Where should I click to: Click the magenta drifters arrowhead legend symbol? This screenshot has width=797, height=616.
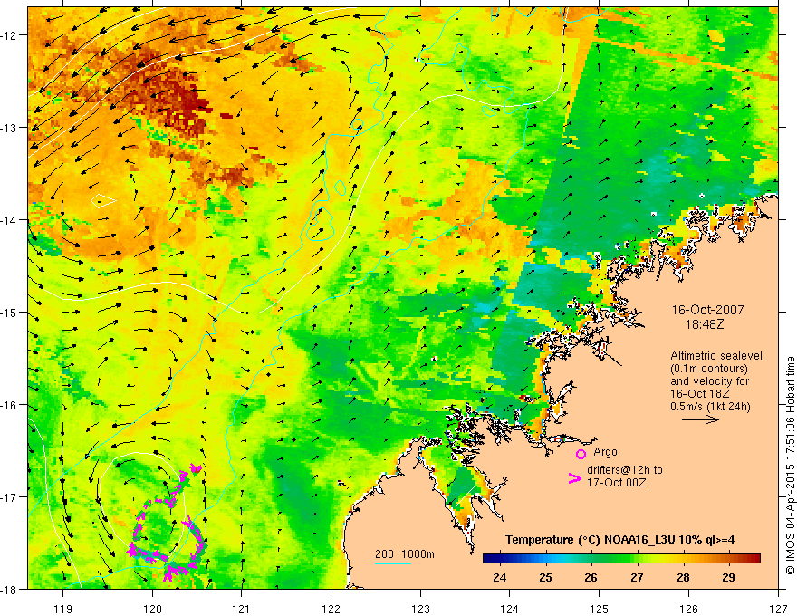coord(574,478)
